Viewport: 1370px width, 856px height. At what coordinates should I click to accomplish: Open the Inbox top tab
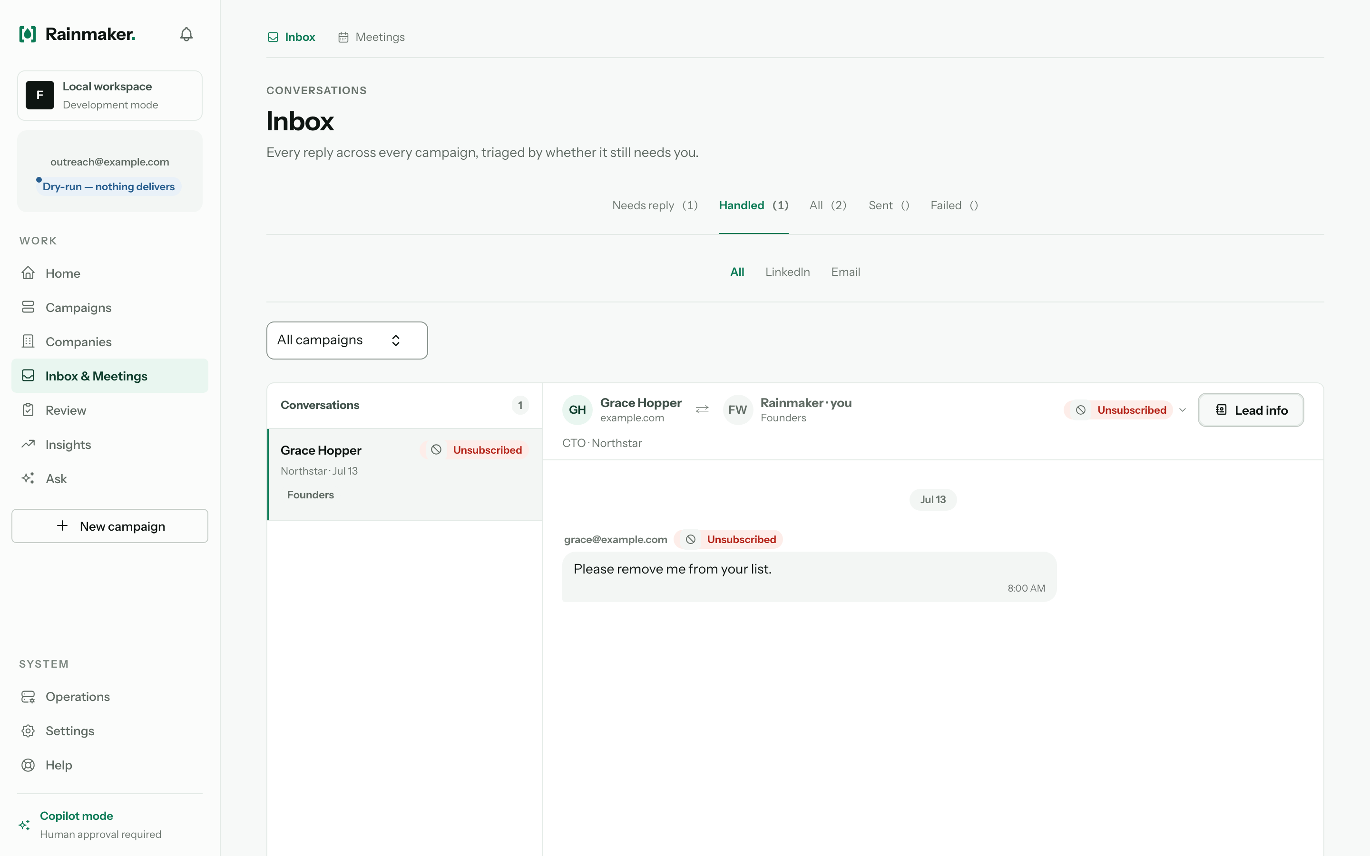pyautogui.click(x=291, y=38)
